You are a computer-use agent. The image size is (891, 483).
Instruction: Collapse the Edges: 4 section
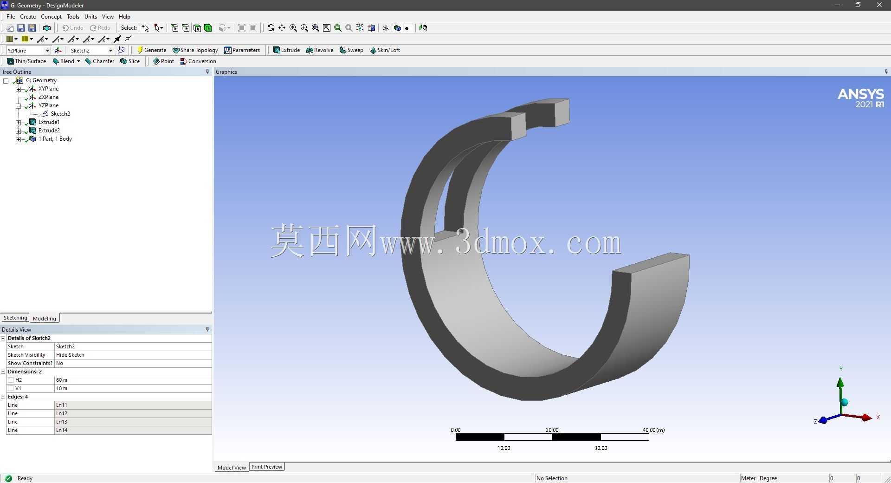(x=3, y=397)
